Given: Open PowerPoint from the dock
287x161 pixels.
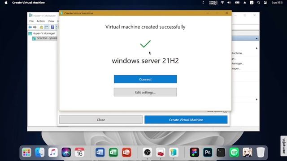Looking at the screenshot, I should point(126,152).
